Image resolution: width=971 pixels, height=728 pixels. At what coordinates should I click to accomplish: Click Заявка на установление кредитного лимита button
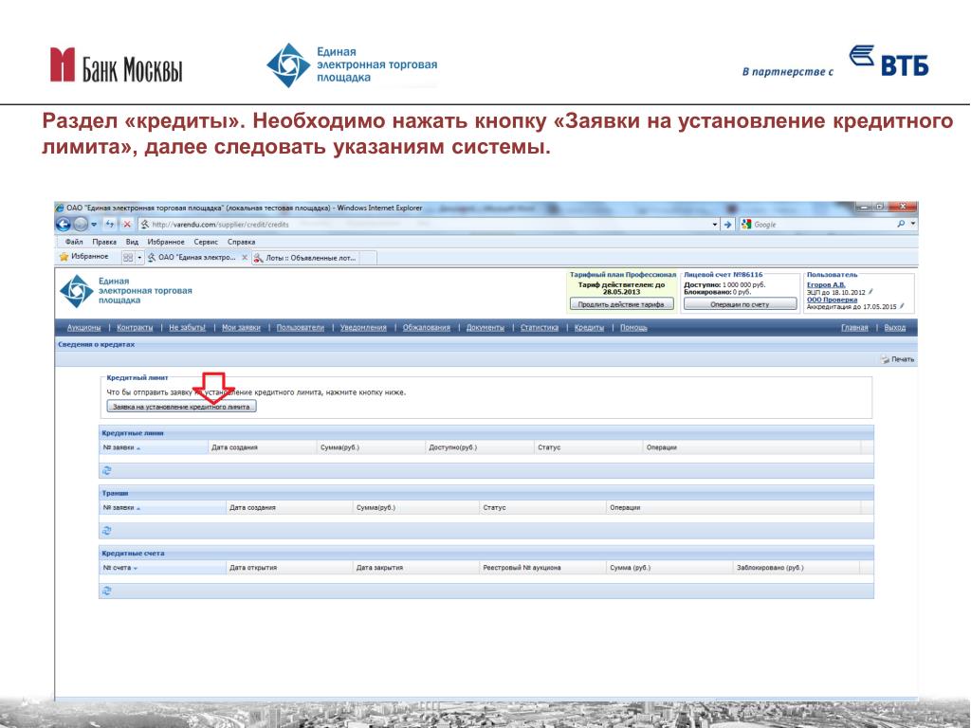181,407
